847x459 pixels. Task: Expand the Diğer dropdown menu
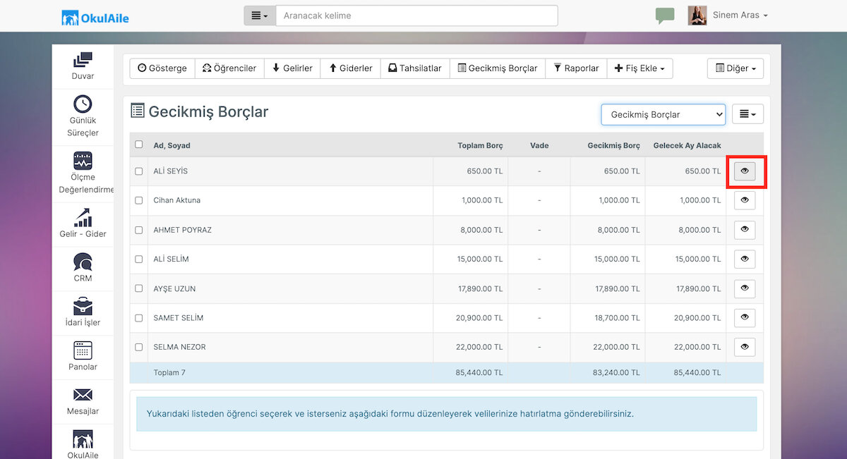[735, 68]
